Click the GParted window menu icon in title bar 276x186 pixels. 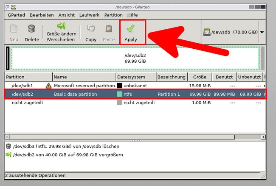[x=7, y=7]
